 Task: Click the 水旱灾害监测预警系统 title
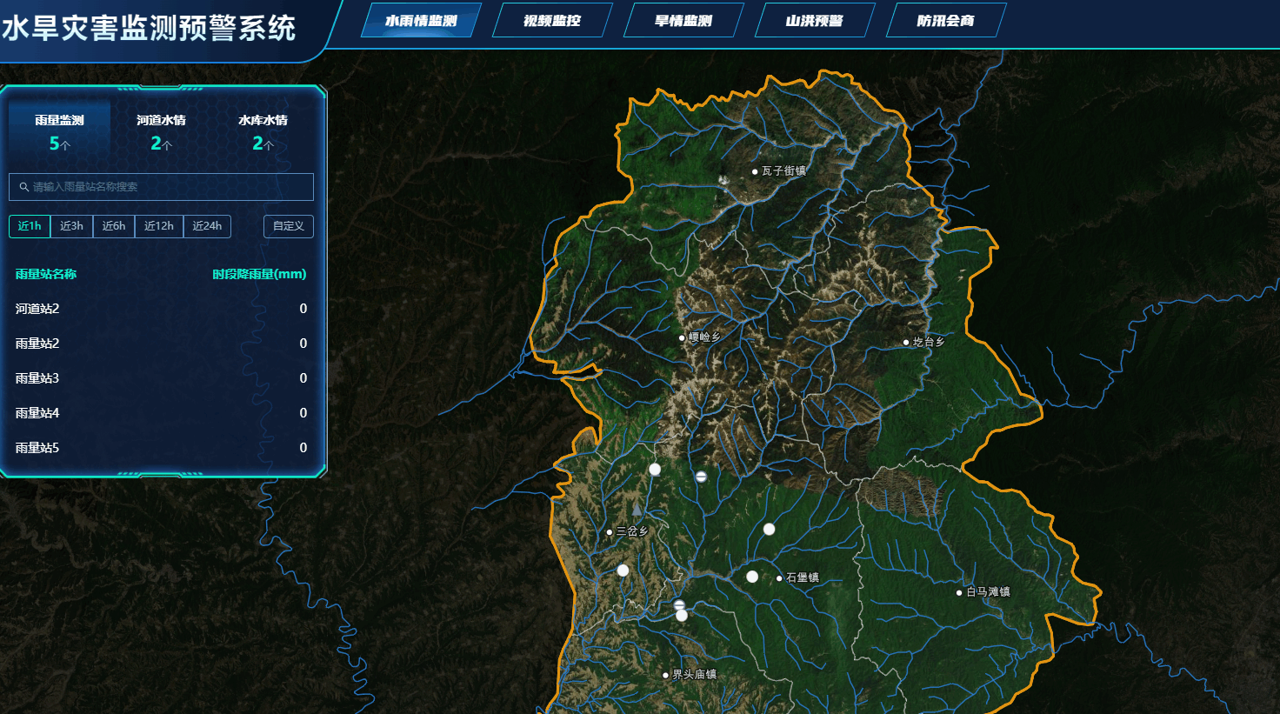[x=149, y=29]
